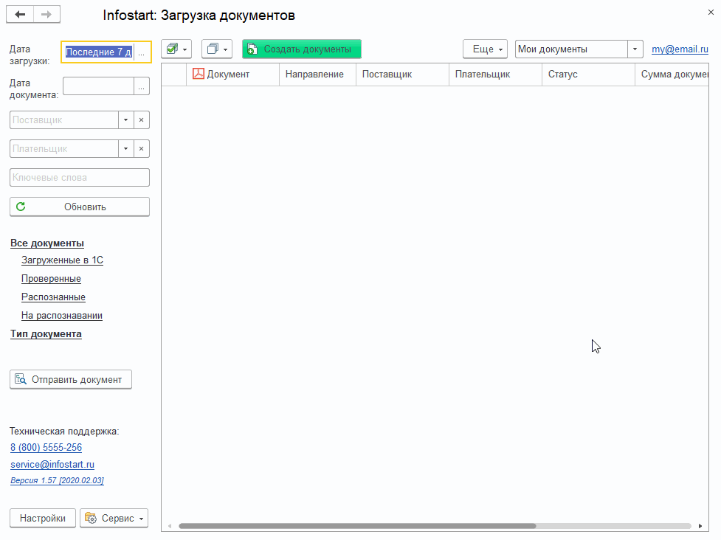Expand the Поставщик dropdown list

125,120
